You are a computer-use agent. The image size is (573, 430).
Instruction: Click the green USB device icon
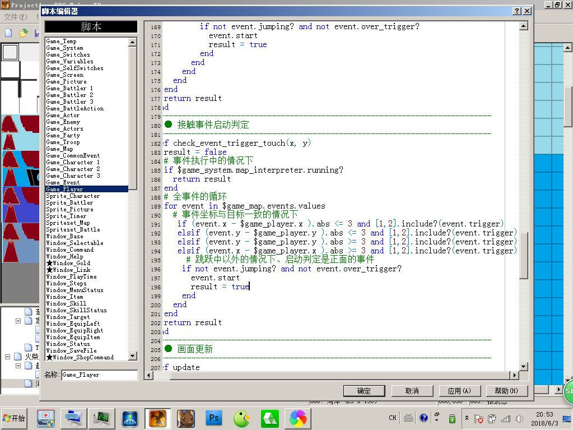click(452, 418)
